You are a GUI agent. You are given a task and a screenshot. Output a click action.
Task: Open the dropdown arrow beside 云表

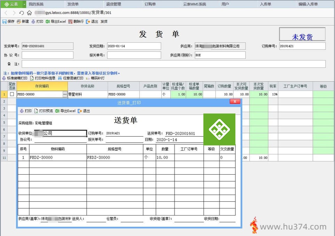(24, 4)
